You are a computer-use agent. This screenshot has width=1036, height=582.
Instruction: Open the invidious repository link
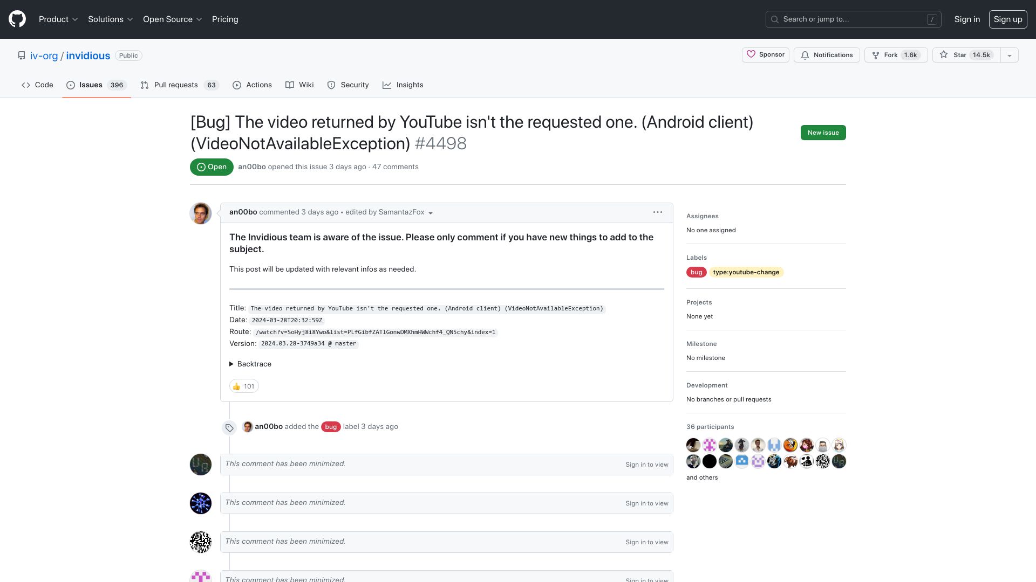[x=88, y=56]
